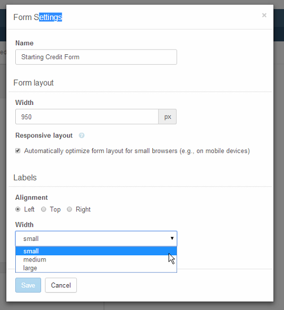Click the form Width input field
284x310 pixels.
click(87, 117)
